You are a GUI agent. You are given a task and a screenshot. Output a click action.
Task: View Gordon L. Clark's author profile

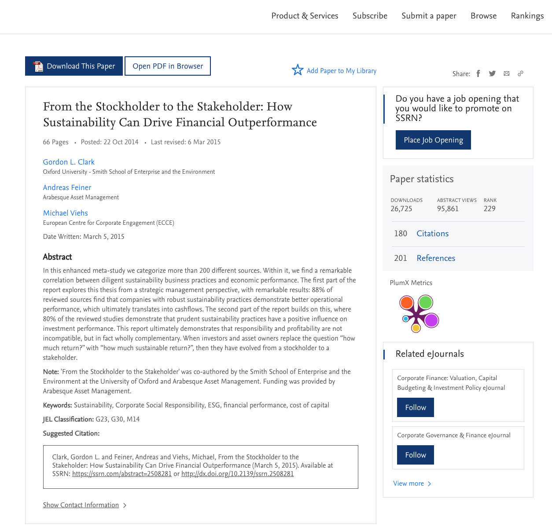pyautogui.click(x=68, y=162)
